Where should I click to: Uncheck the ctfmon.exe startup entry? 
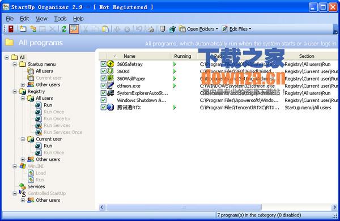tap(104, 86)
